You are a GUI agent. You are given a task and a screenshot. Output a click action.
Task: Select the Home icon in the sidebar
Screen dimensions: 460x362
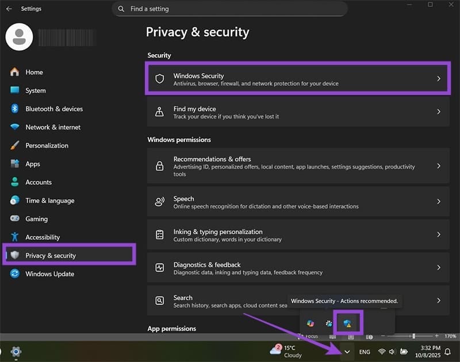click(x=14, y=72)
